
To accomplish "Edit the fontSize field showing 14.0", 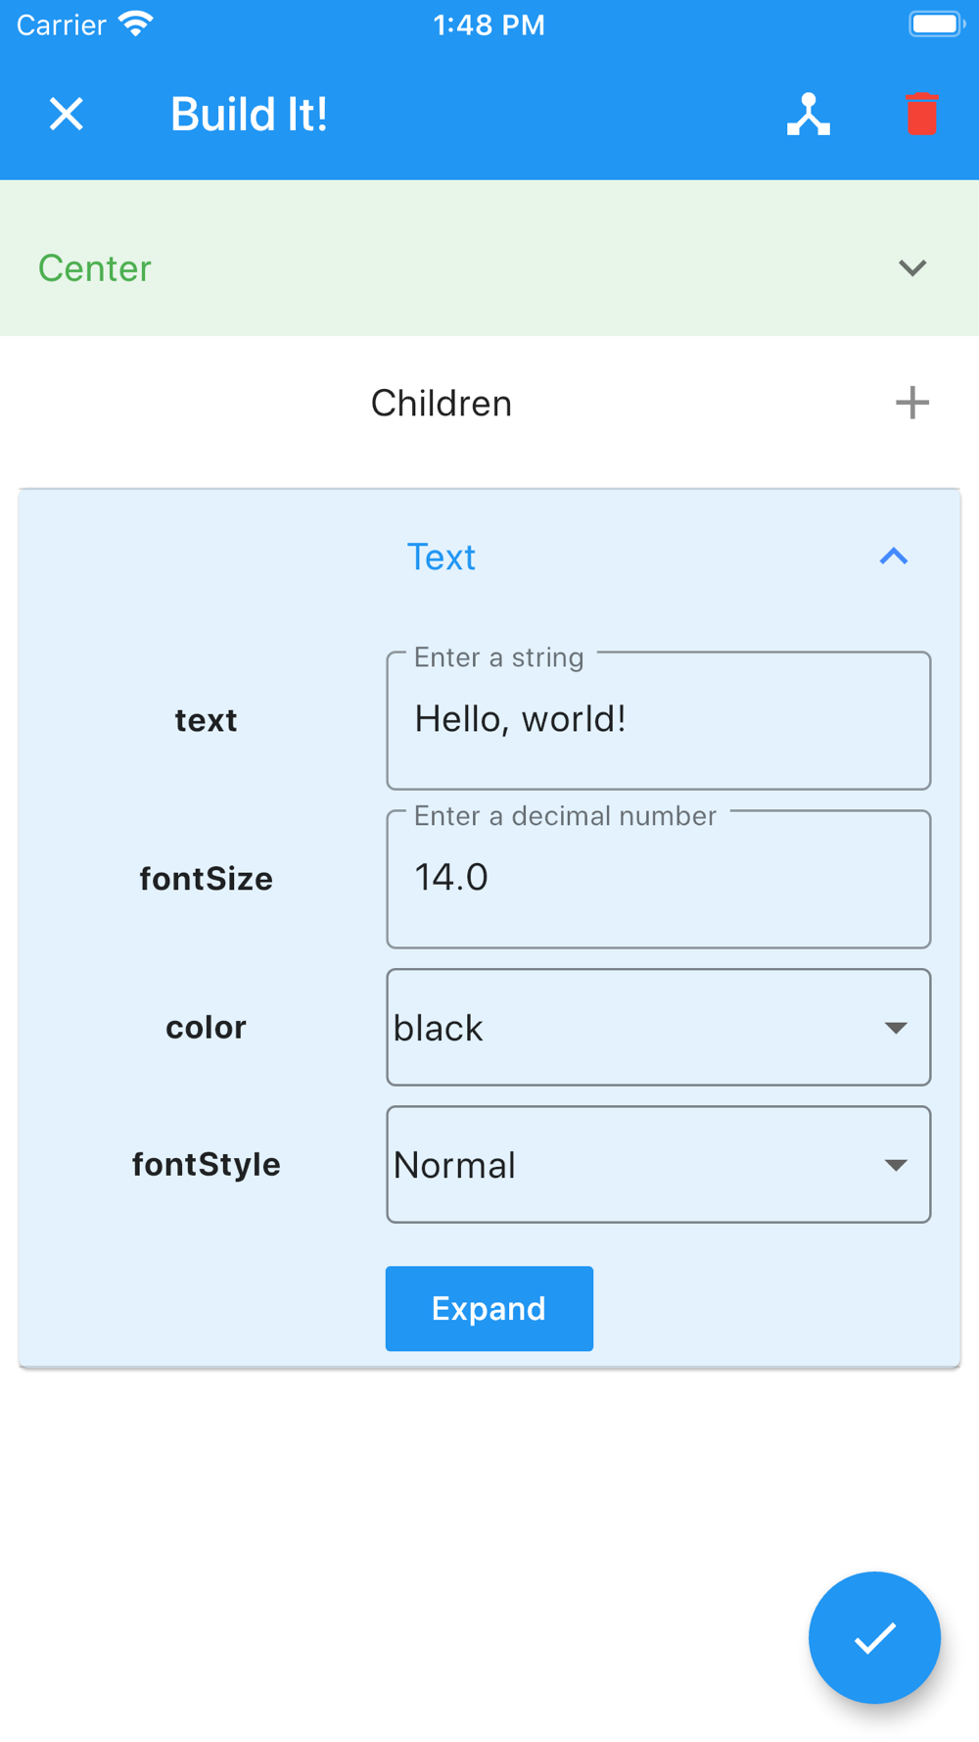I will (658, 879).
